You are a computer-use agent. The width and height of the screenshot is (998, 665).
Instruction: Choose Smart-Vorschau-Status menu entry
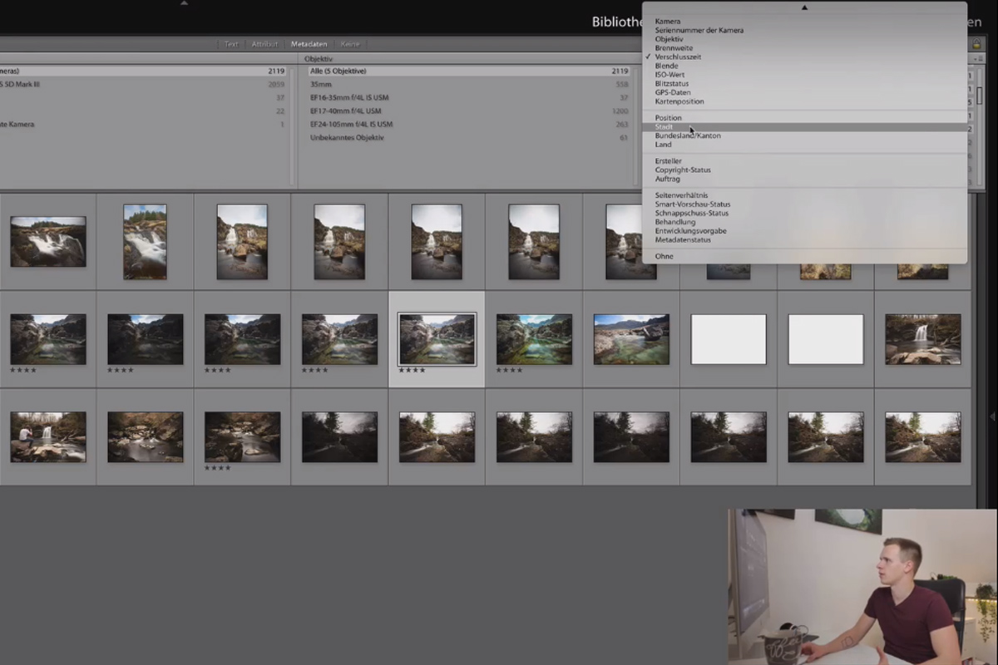click(804, 204)
